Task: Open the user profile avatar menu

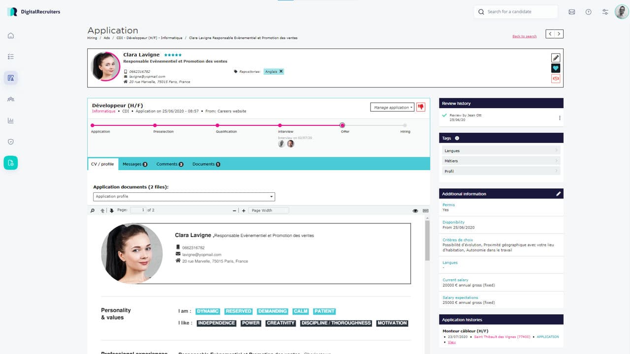Action: pyautogui.click(x=622, y=12)
